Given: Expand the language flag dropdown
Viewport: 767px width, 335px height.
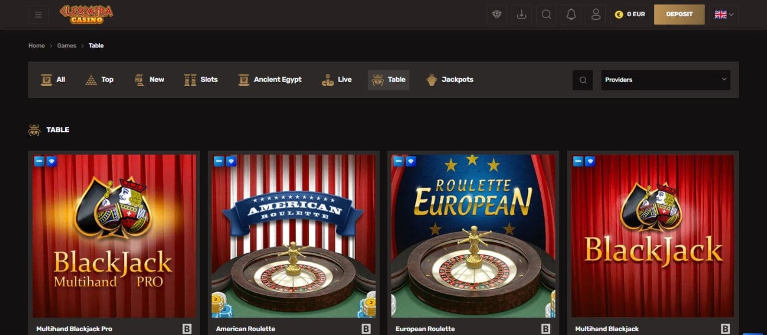Looking at the screenshot, I should click(x=724, y=14).
